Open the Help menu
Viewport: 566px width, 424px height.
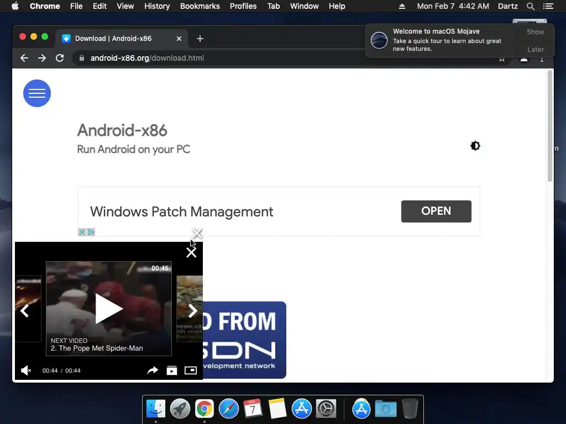pyautogui.click(x=337, y=6)
